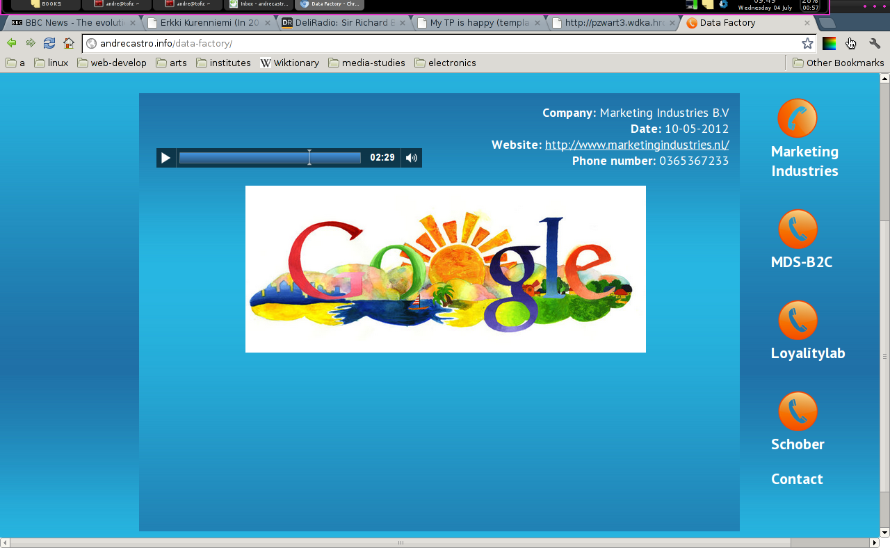The height and width of the screenshot is (548, 890).
Task: Mute the audio player volume
Action: coord(412,158)
